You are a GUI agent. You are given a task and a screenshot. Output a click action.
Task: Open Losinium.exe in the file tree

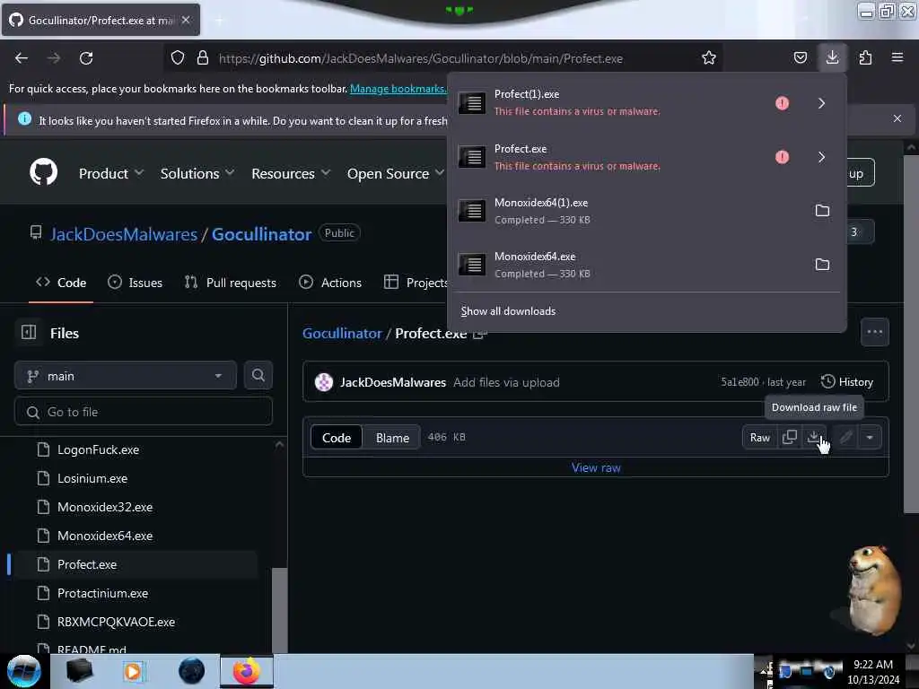pos(92,479)
